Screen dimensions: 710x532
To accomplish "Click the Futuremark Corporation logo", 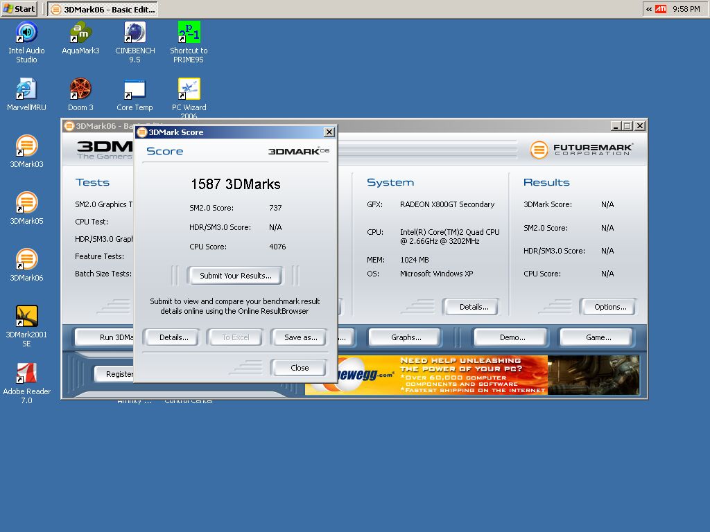I will [x=581, y=150].
